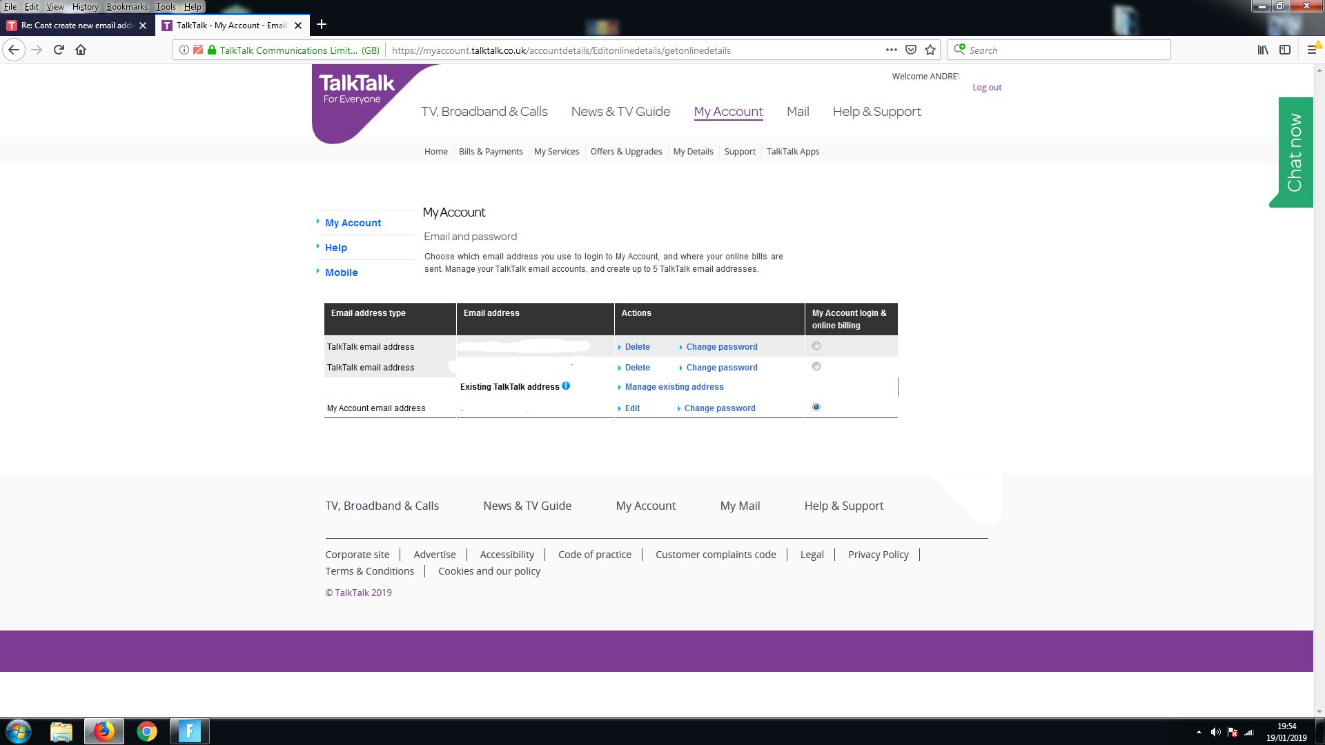Viewport: 1325px width, 745px height.
Task: Expand the Help left sidebar section
Action: tap(335, 246)
